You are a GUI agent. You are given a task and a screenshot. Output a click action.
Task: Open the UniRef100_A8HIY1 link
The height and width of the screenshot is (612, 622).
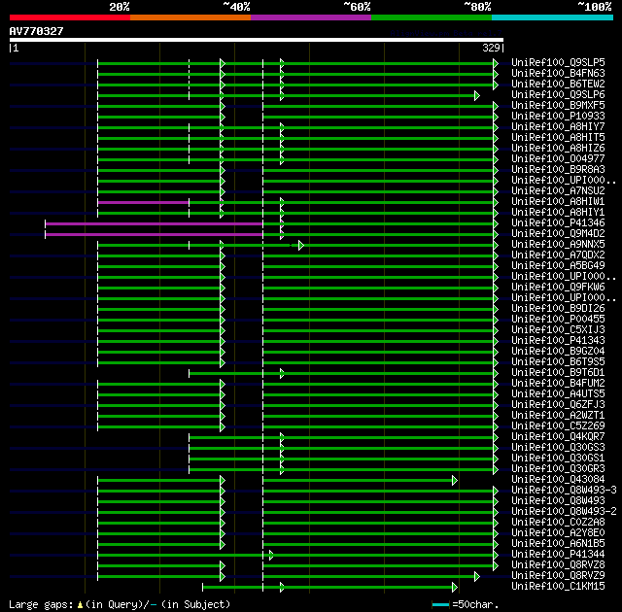pos(558,213)
